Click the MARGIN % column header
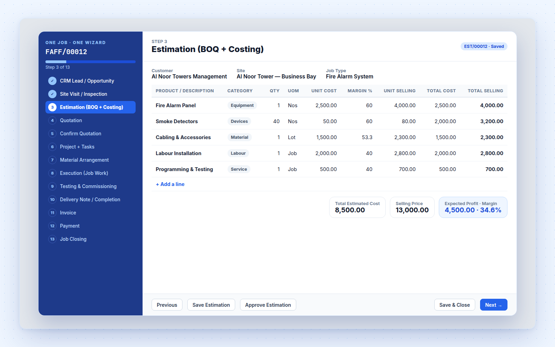555x347 pixels. [360, 91]
